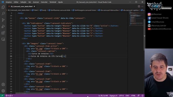Screen dimensions: 173x97
Task: Change encoding via UTF-8 indicator
Action: (121, 96)
